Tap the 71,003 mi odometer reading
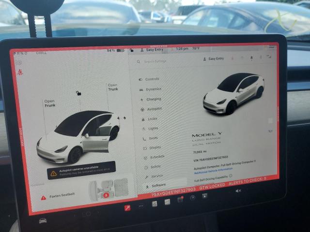 (200, 152)
